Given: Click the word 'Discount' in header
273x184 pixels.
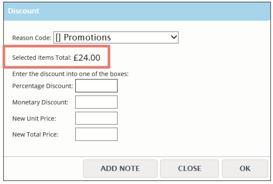Looking at the screenshot, I should [x=24, y=11].
